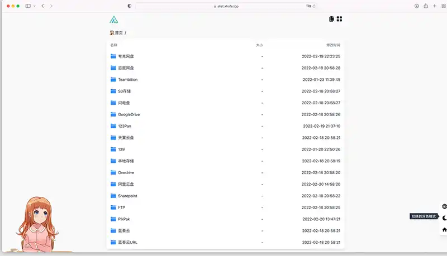Click date 2022-01-20 22:50:26
This screenshot has height=256, width=447.
point(321,149)
